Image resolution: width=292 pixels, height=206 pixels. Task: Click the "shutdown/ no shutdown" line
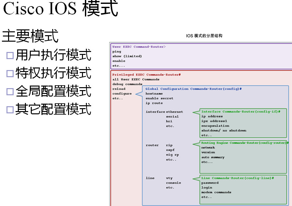click(224, 130)
